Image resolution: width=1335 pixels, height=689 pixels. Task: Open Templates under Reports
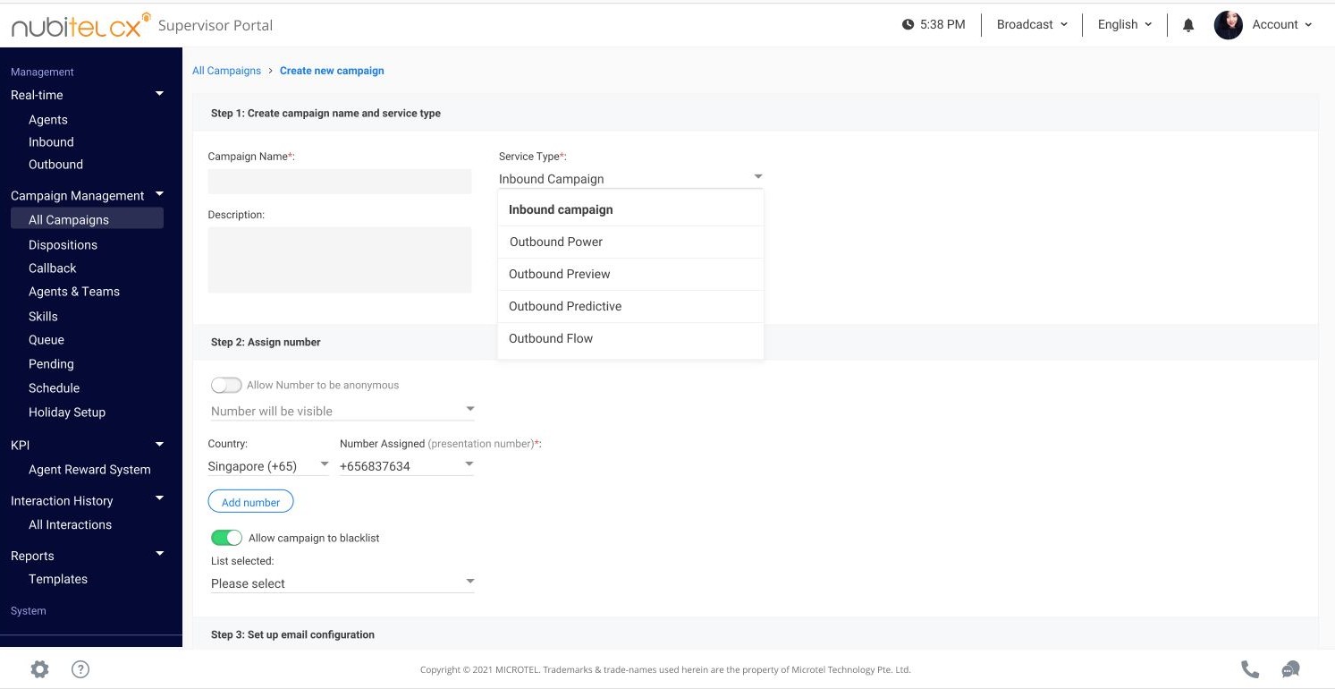coord(58,580)
